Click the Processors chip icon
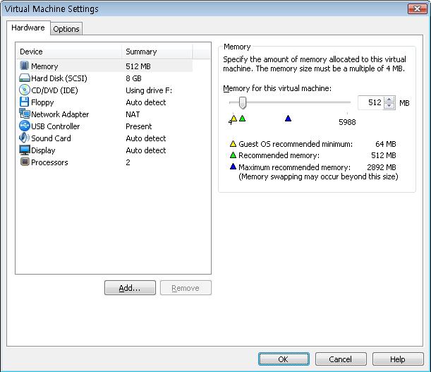 tap(24, 162)
